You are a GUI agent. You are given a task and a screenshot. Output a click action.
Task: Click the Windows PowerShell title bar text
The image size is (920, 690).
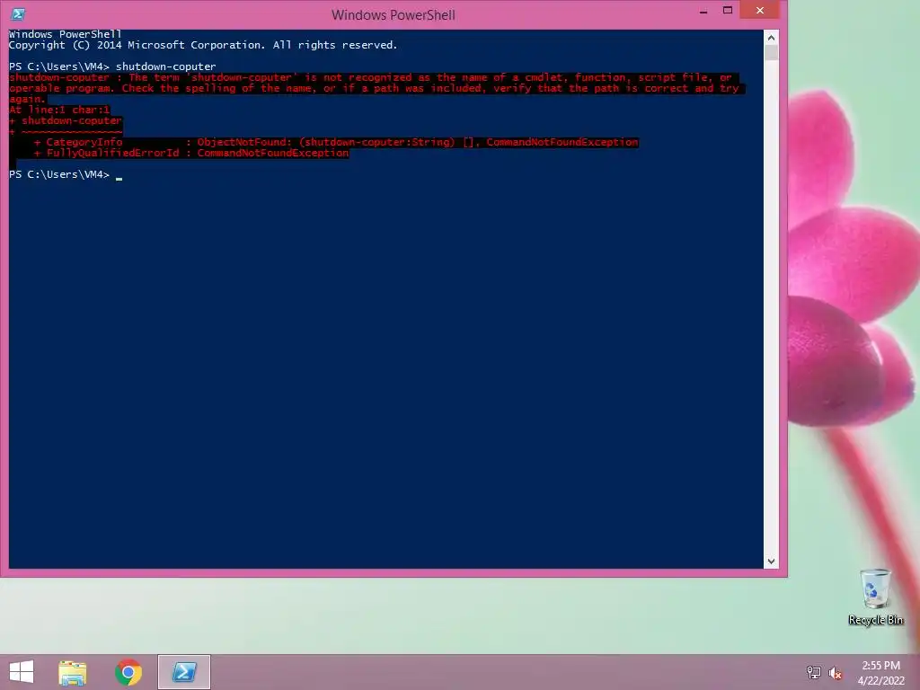coord(394,14)
